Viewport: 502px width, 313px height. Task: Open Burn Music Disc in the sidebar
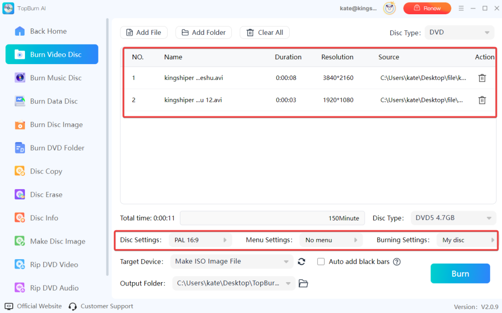tap(55, 78)
